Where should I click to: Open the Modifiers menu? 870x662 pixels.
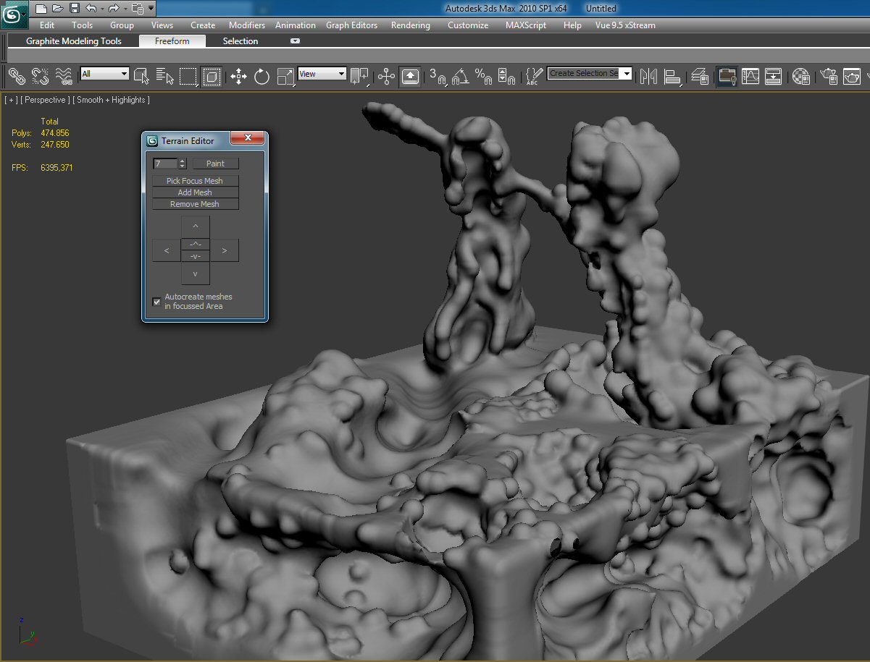point(246,25)
